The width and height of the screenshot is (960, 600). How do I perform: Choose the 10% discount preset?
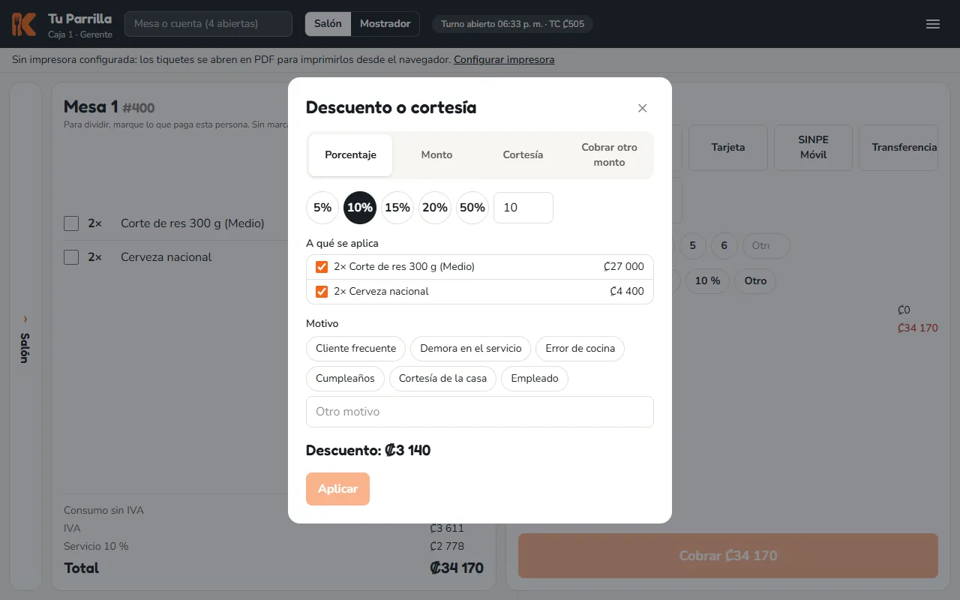(x=360, y=208)
